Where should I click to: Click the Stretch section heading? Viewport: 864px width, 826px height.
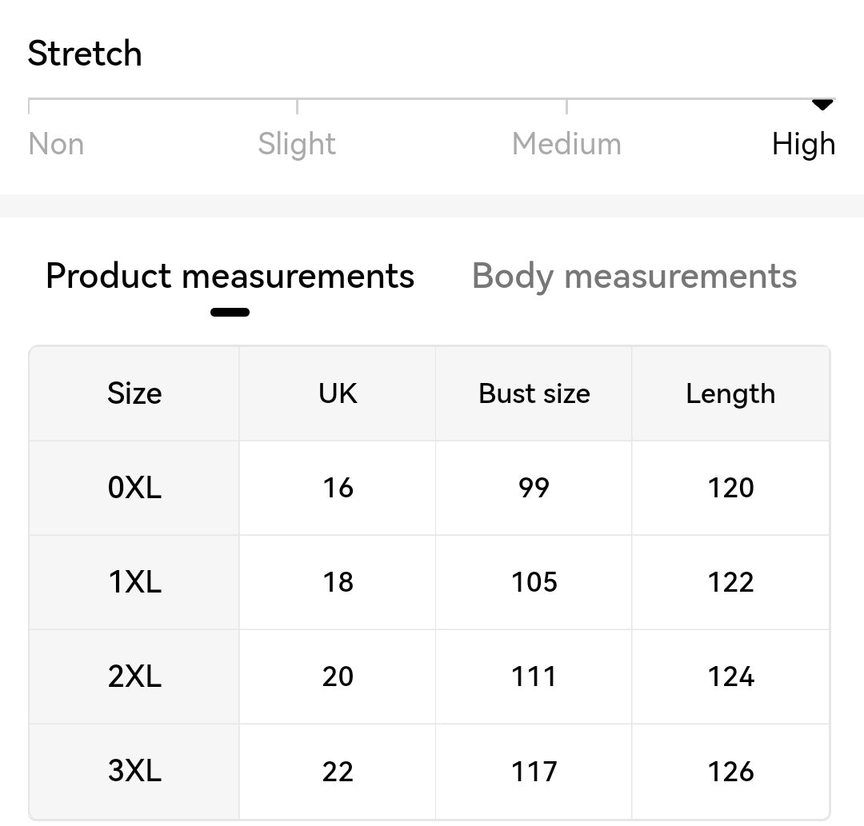pyautogui.click(x=85, y=54)
